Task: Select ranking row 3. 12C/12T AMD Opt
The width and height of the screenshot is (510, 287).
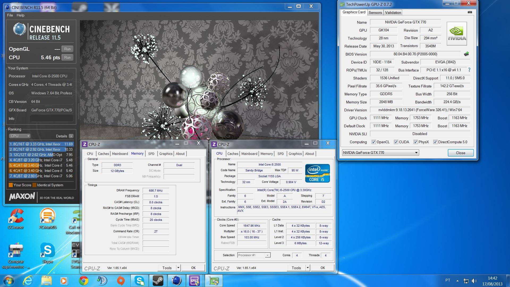Action: point(41,155)
